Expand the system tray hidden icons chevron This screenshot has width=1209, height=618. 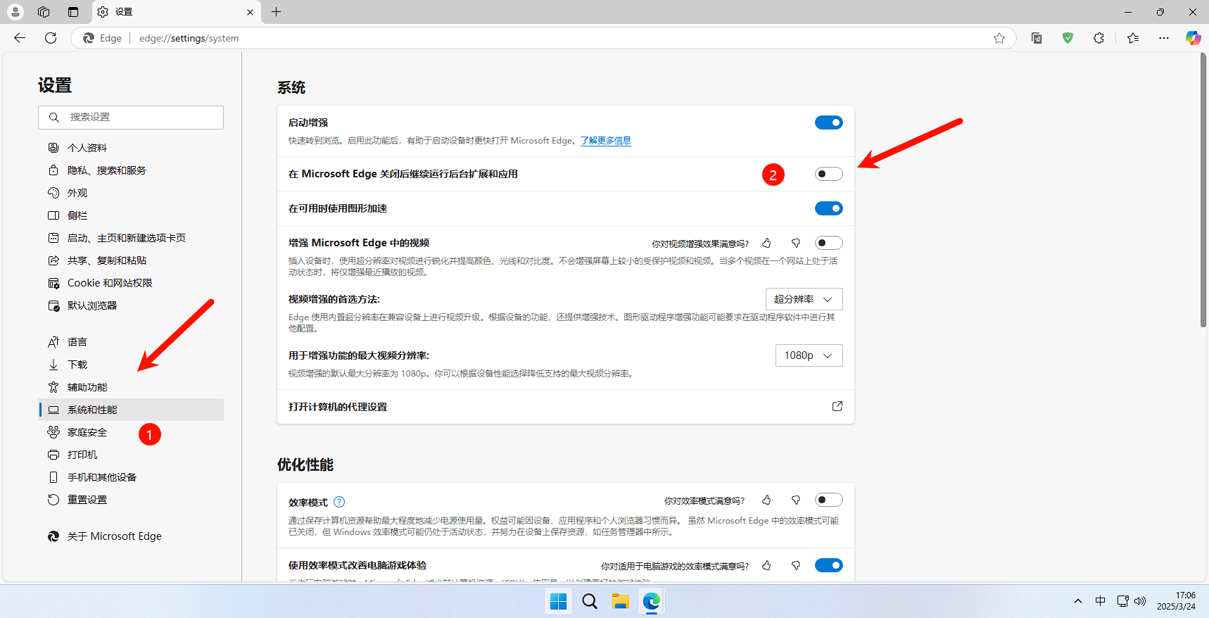pyautogui.click(x=1078, y=601)
